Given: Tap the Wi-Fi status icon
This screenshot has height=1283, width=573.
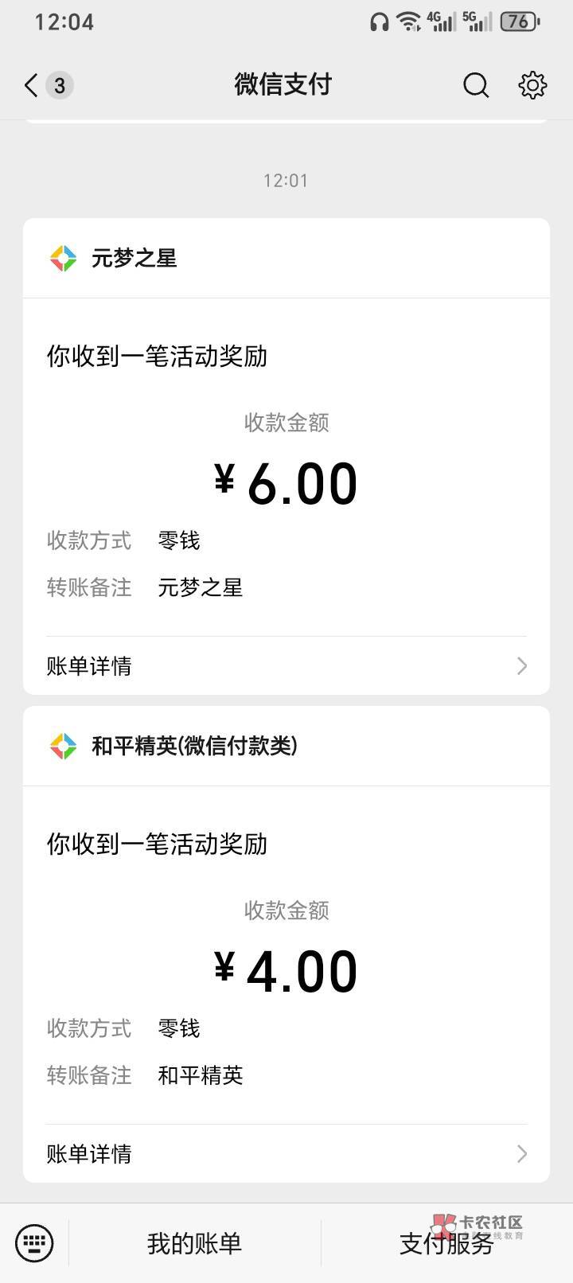Looking at the screenshot, I should click(x=409, y=21).
